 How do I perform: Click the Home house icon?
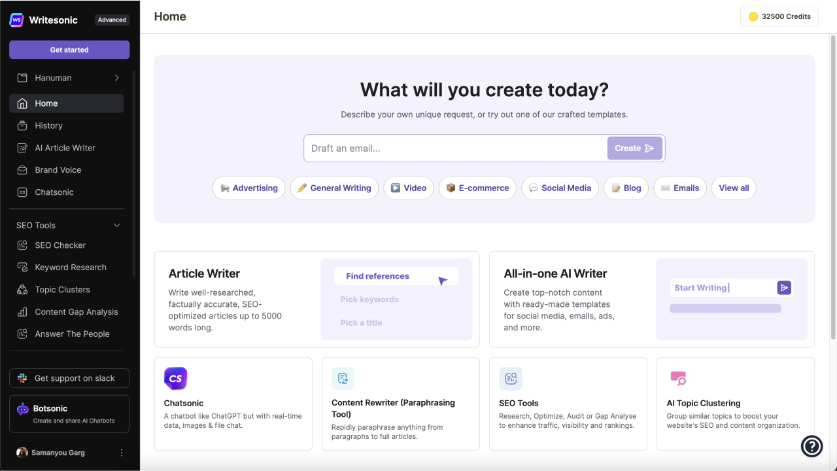click(22, 103)
